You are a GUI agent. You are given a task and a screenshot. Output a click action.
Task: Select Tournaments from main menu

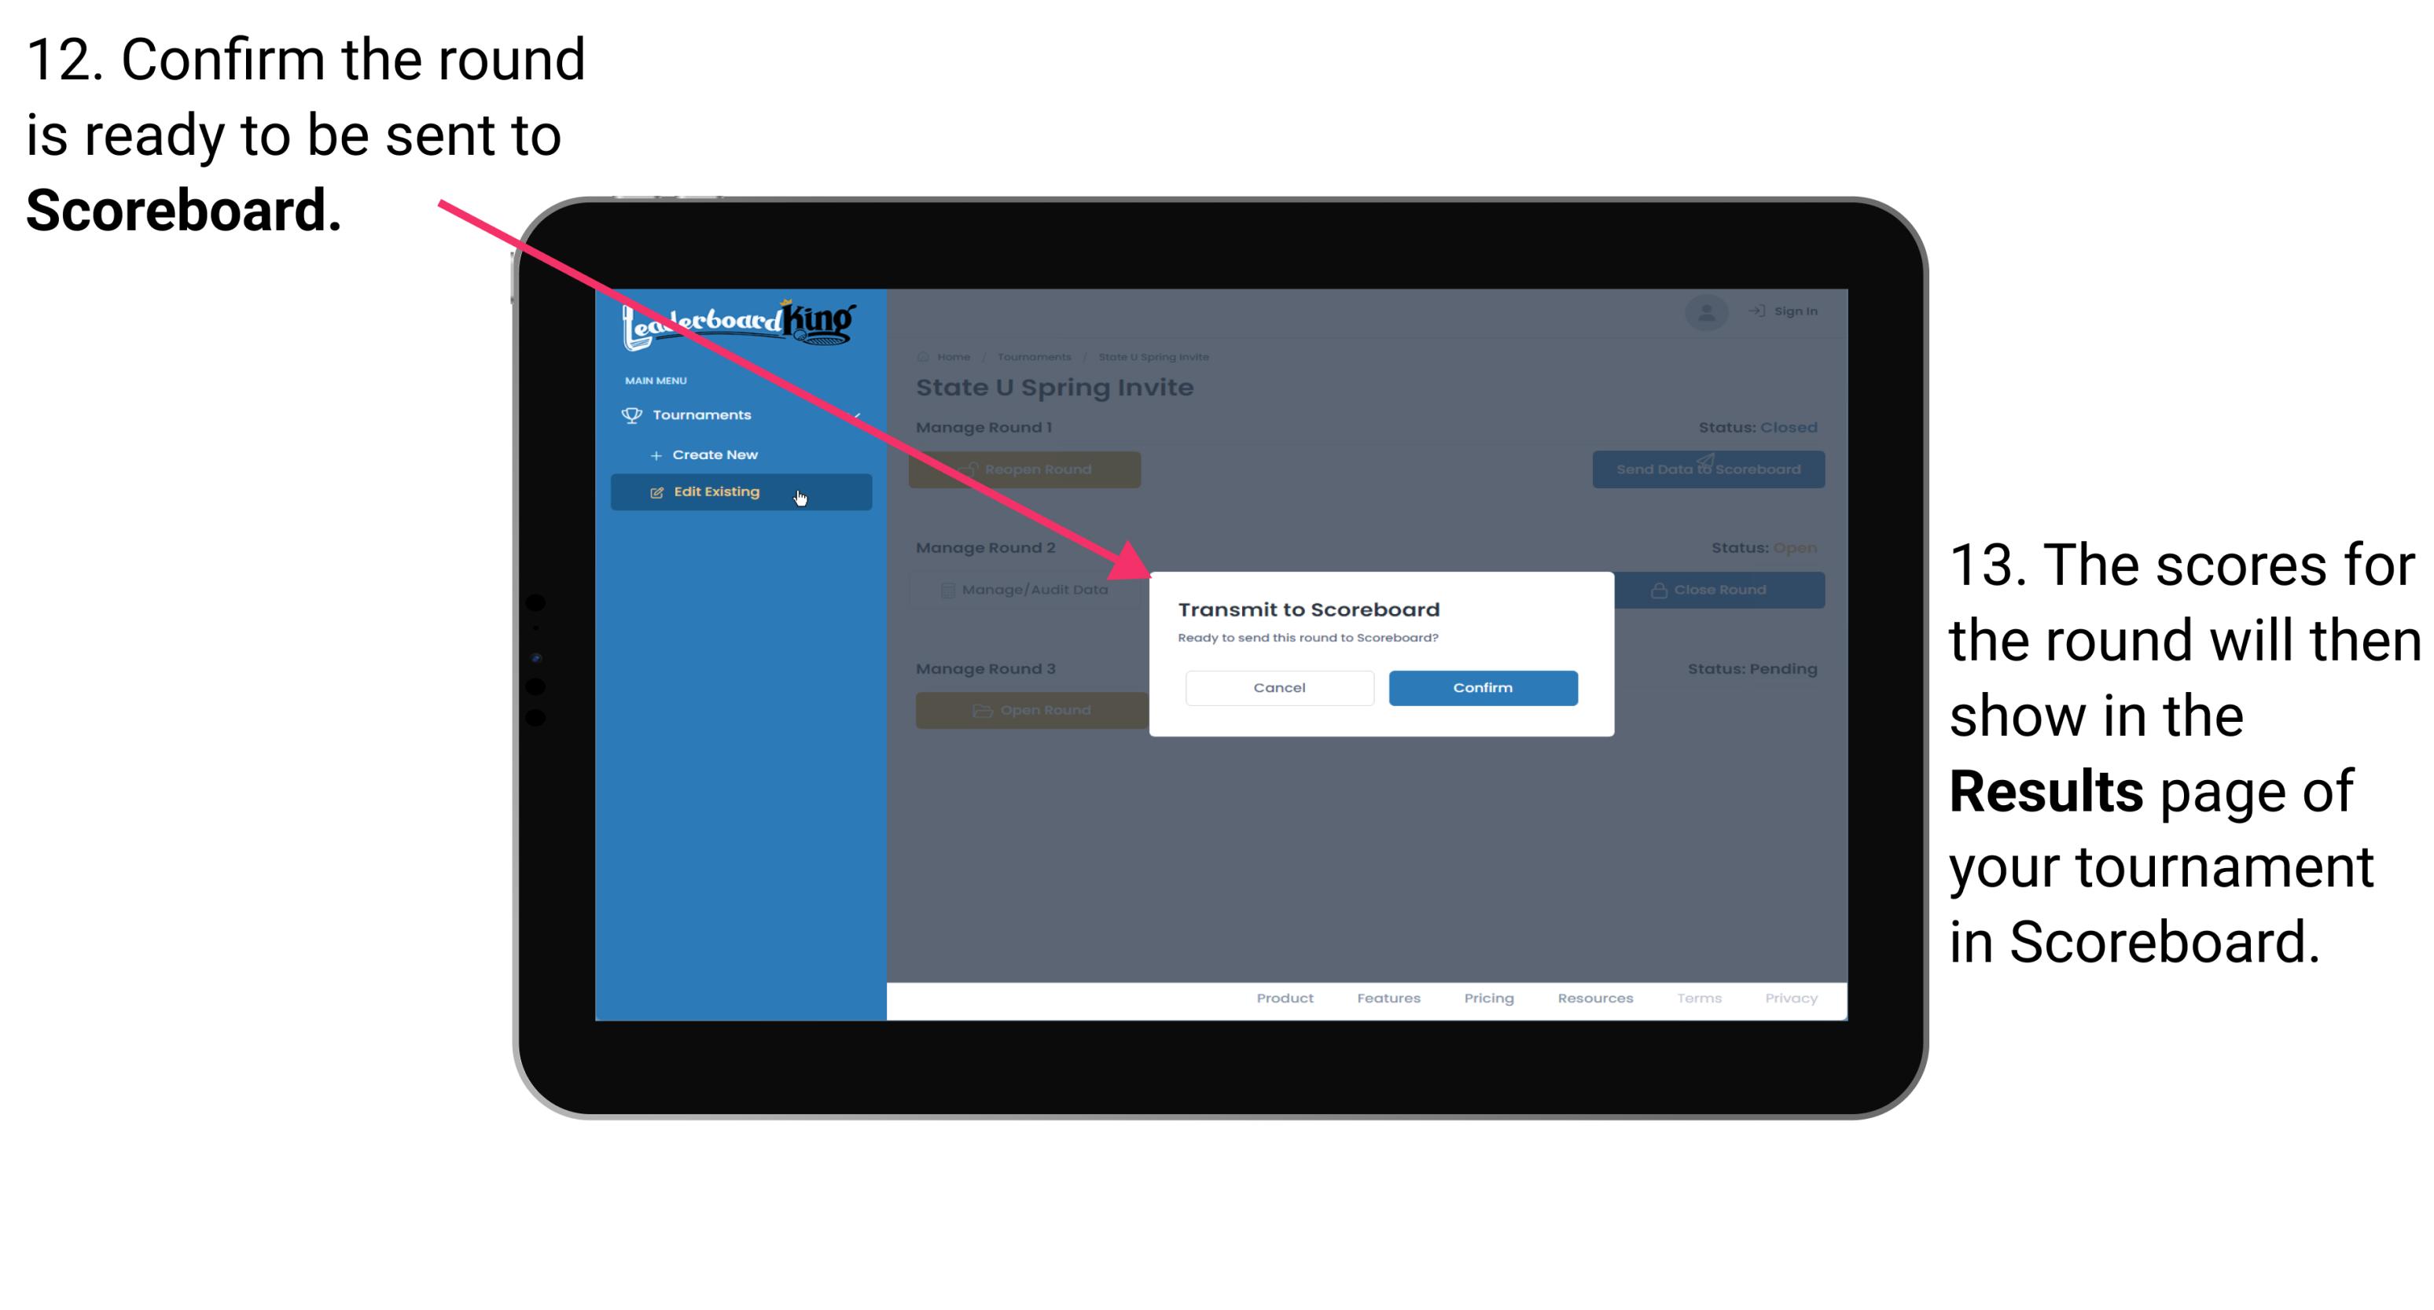coord(704,413)
